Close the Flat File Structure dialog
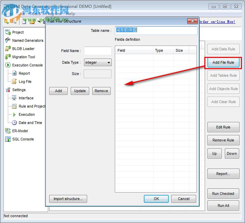This screenshot has width=245, height=223. click(x=192, y=21)
